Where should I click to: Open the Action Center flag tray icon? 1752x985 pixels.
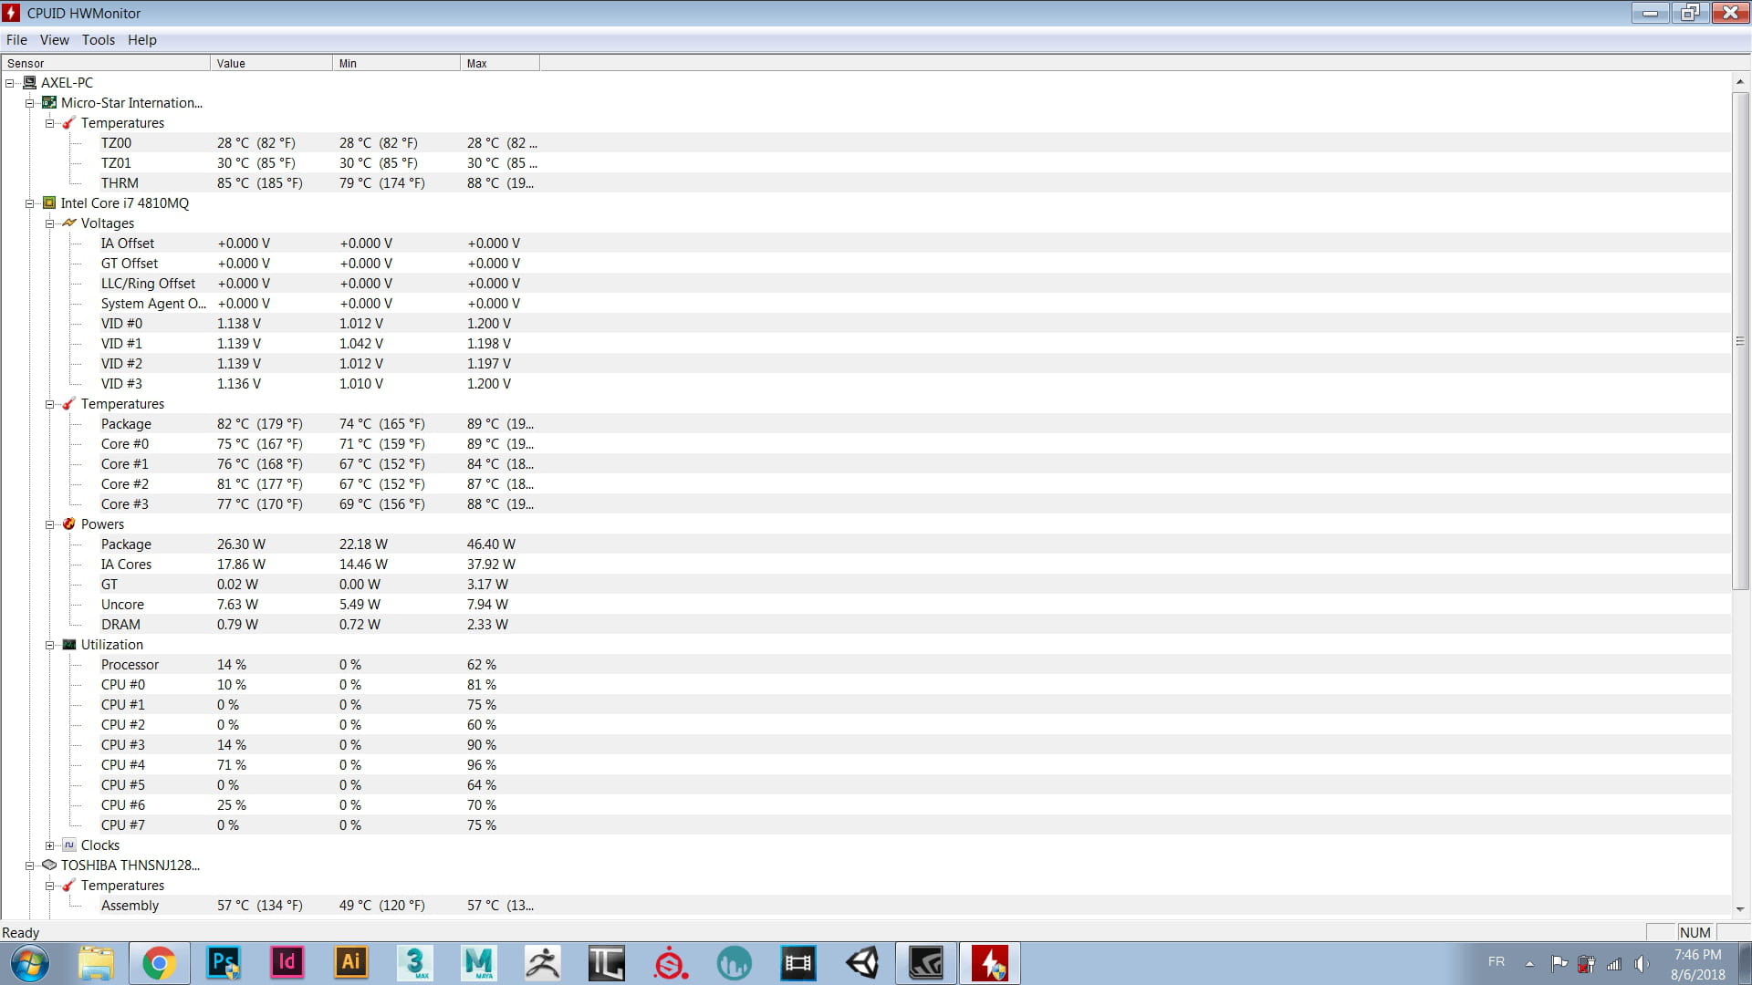click(x=1559, y=964)
